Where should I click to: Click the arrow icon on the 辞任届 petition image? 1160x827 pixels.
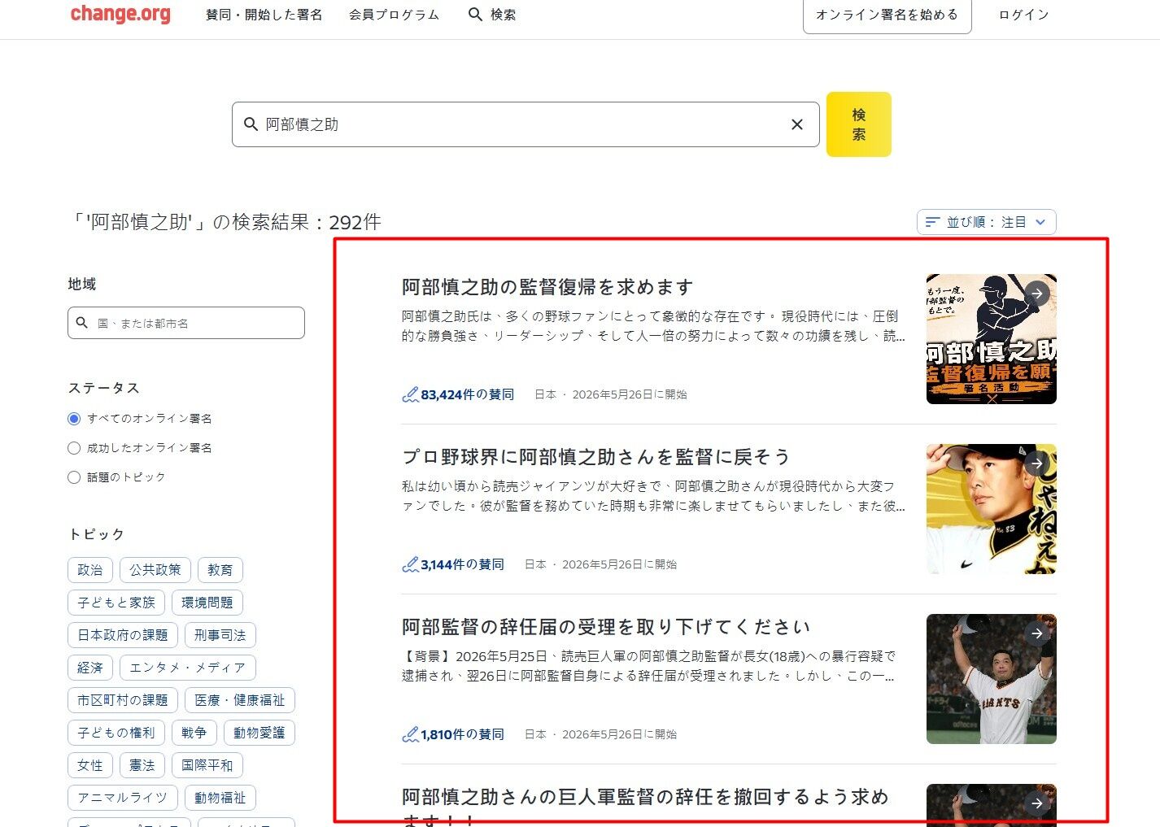1036,633
